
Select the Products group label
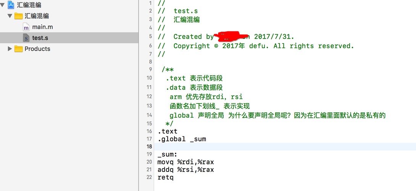click(37, 49)
